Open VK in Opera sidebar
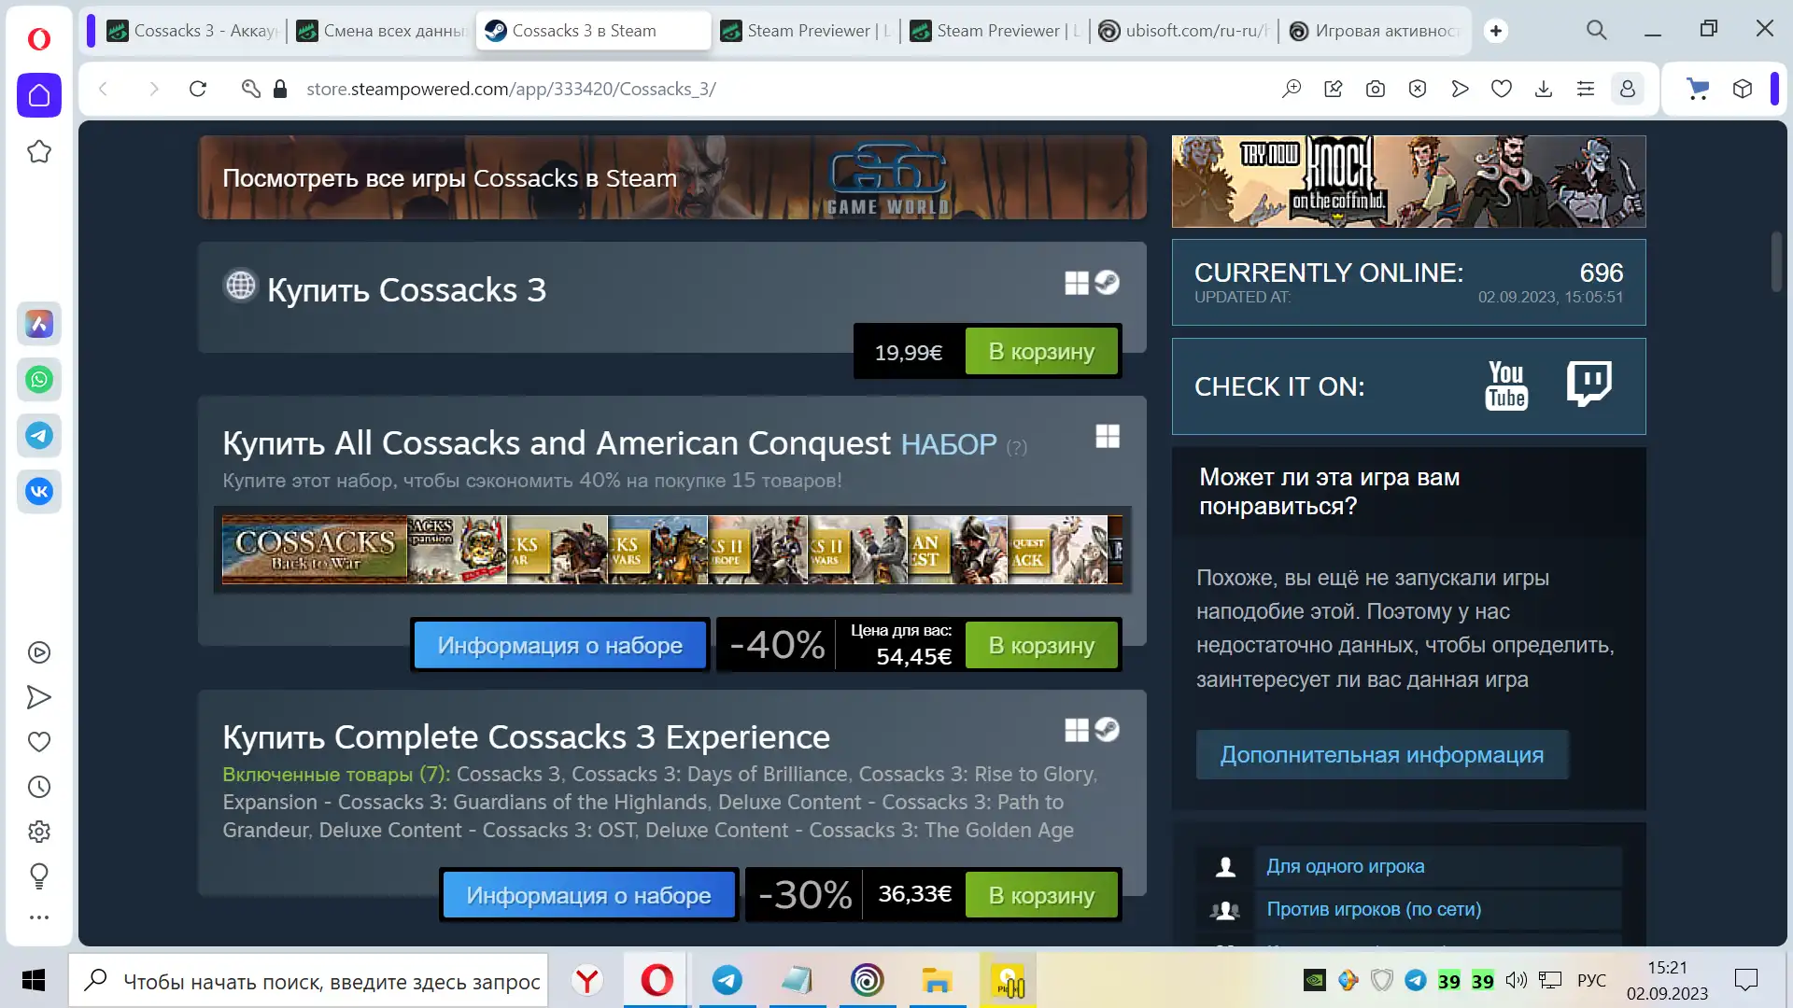The width and height of the screenshot is (1793, 1008). coord(39,492)
